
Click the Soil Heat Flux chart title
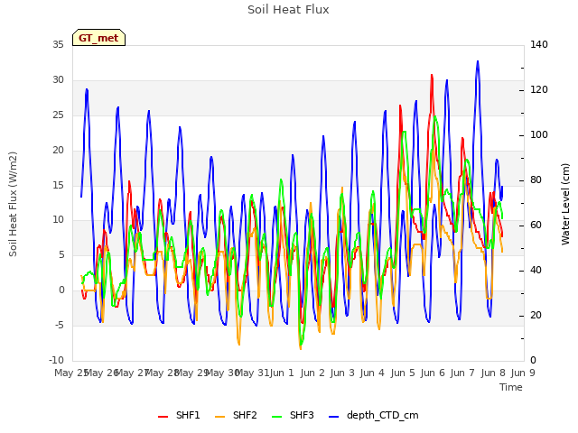[x=288, y=10]
